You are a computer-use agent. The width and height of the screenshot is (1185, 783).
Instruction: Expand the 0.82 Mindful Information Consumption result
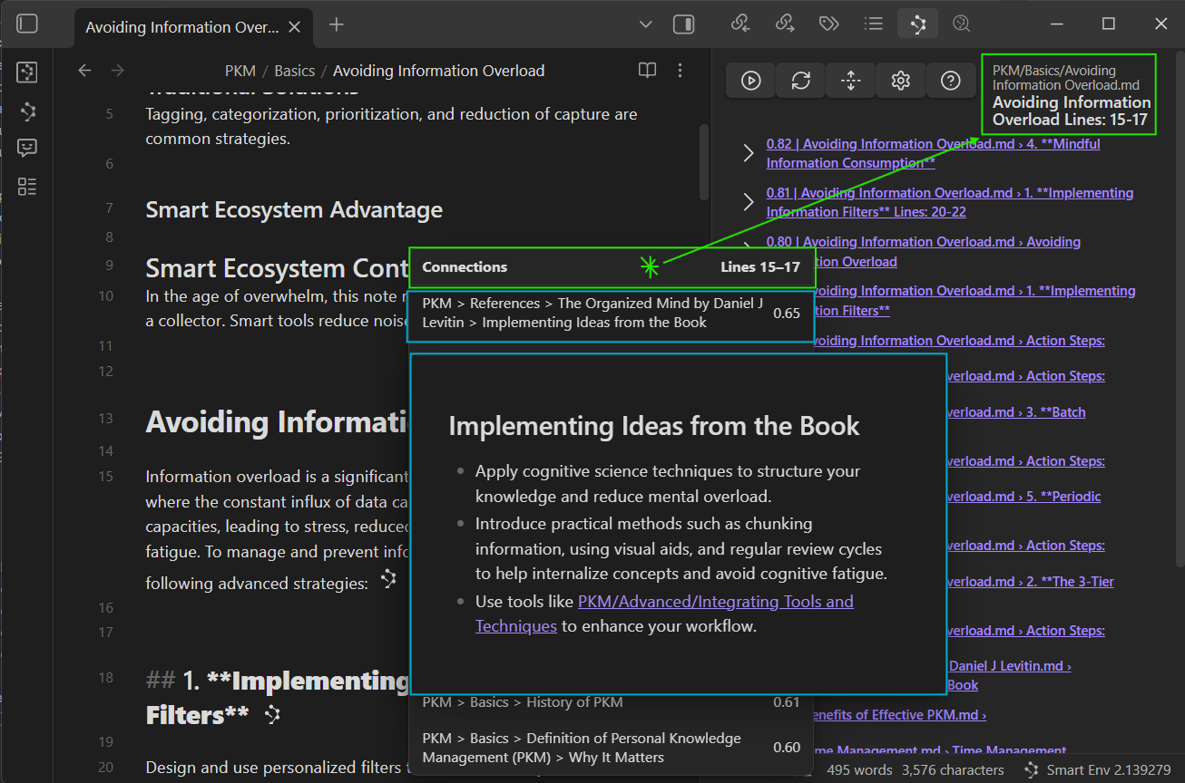coord(749,153)
